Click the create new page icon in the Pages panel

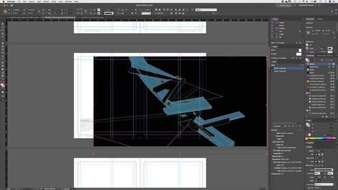point(297,58)
